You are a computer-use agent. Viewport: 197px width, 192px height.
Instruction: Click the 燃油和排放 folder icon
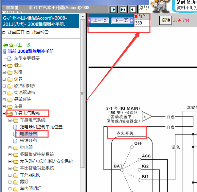[x=10, y=86]
